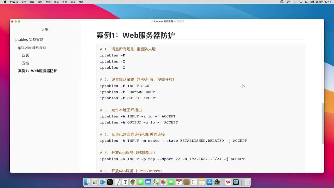
Task: Open Launchpad in the Dock
Action: [x=94, y=182]
